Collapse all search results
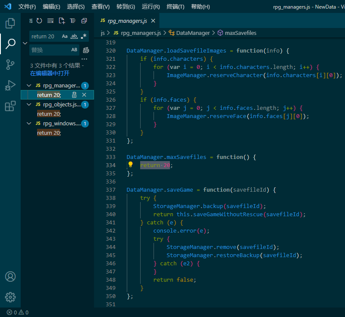This screenshot has height=317, width=345. coord(84,21)
